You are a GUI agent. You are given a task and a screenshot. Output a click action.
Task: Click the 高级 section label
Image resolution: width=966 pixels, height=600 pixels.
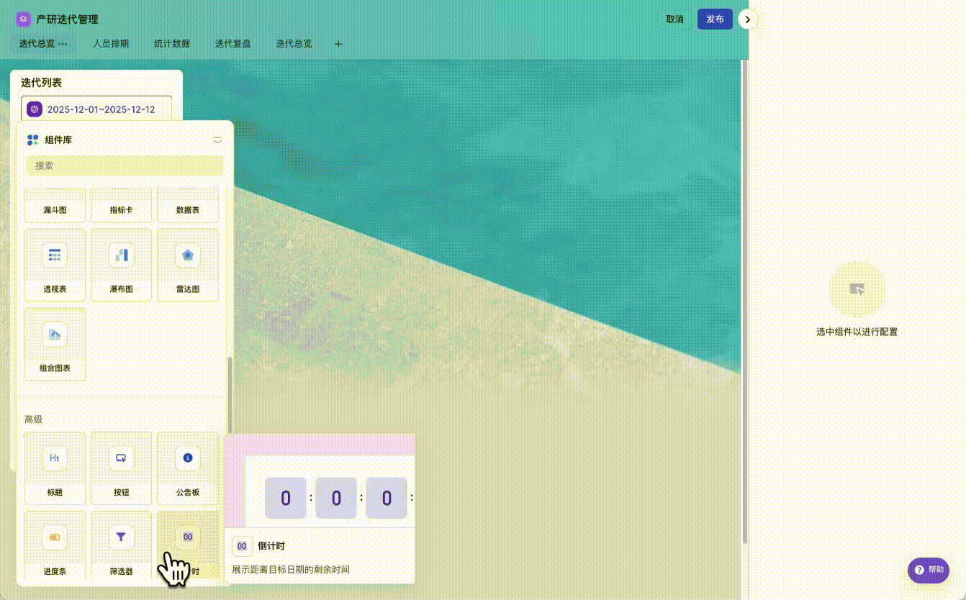[x=34, y=419]
